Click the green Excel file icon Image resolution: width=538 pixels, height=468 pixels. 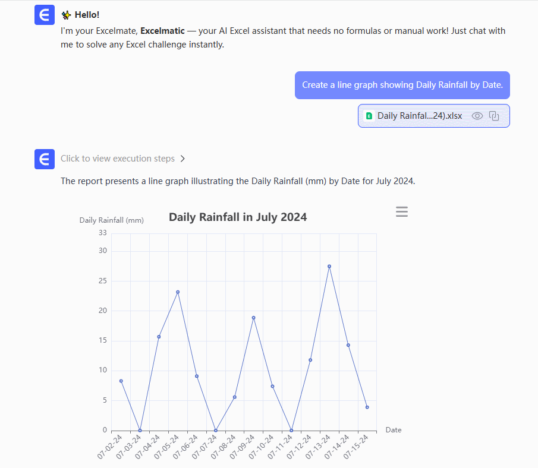pos(369,116)
